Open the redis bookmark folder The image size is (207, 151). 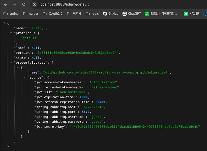92,14
